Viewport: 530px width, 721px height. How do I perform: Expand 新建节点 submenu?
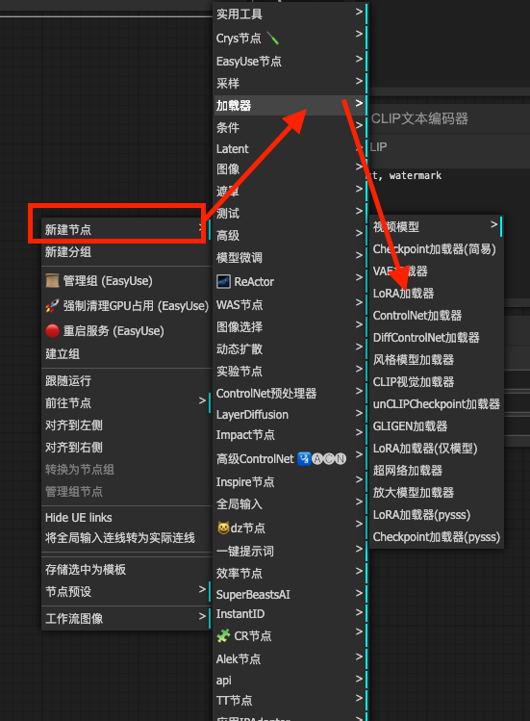click(x=126, y=229)
